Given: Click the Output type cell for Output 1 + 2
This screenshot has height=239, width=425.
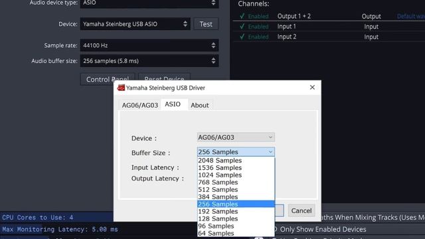Looking at the screenshot, I should pos(371,16).
